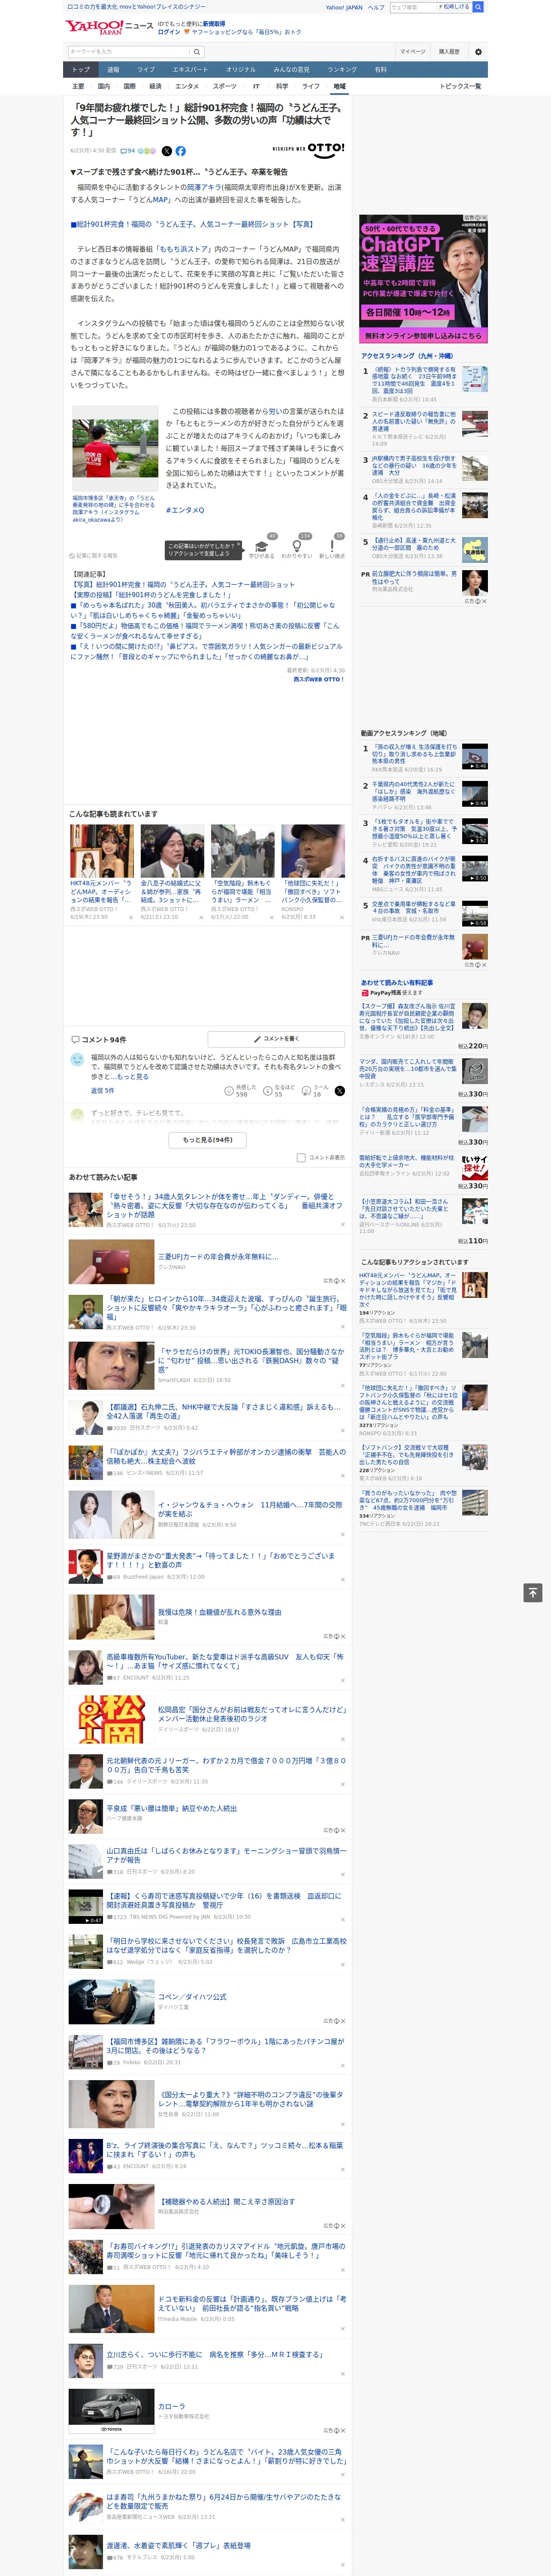Open the ドコモ新料金 article
This screenshot has height=2576, width=551.
tap(251, 2303)
